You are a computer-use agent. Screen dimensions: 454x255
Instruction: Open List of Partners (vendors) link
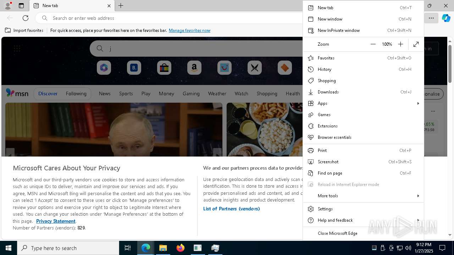click(232, 209)
